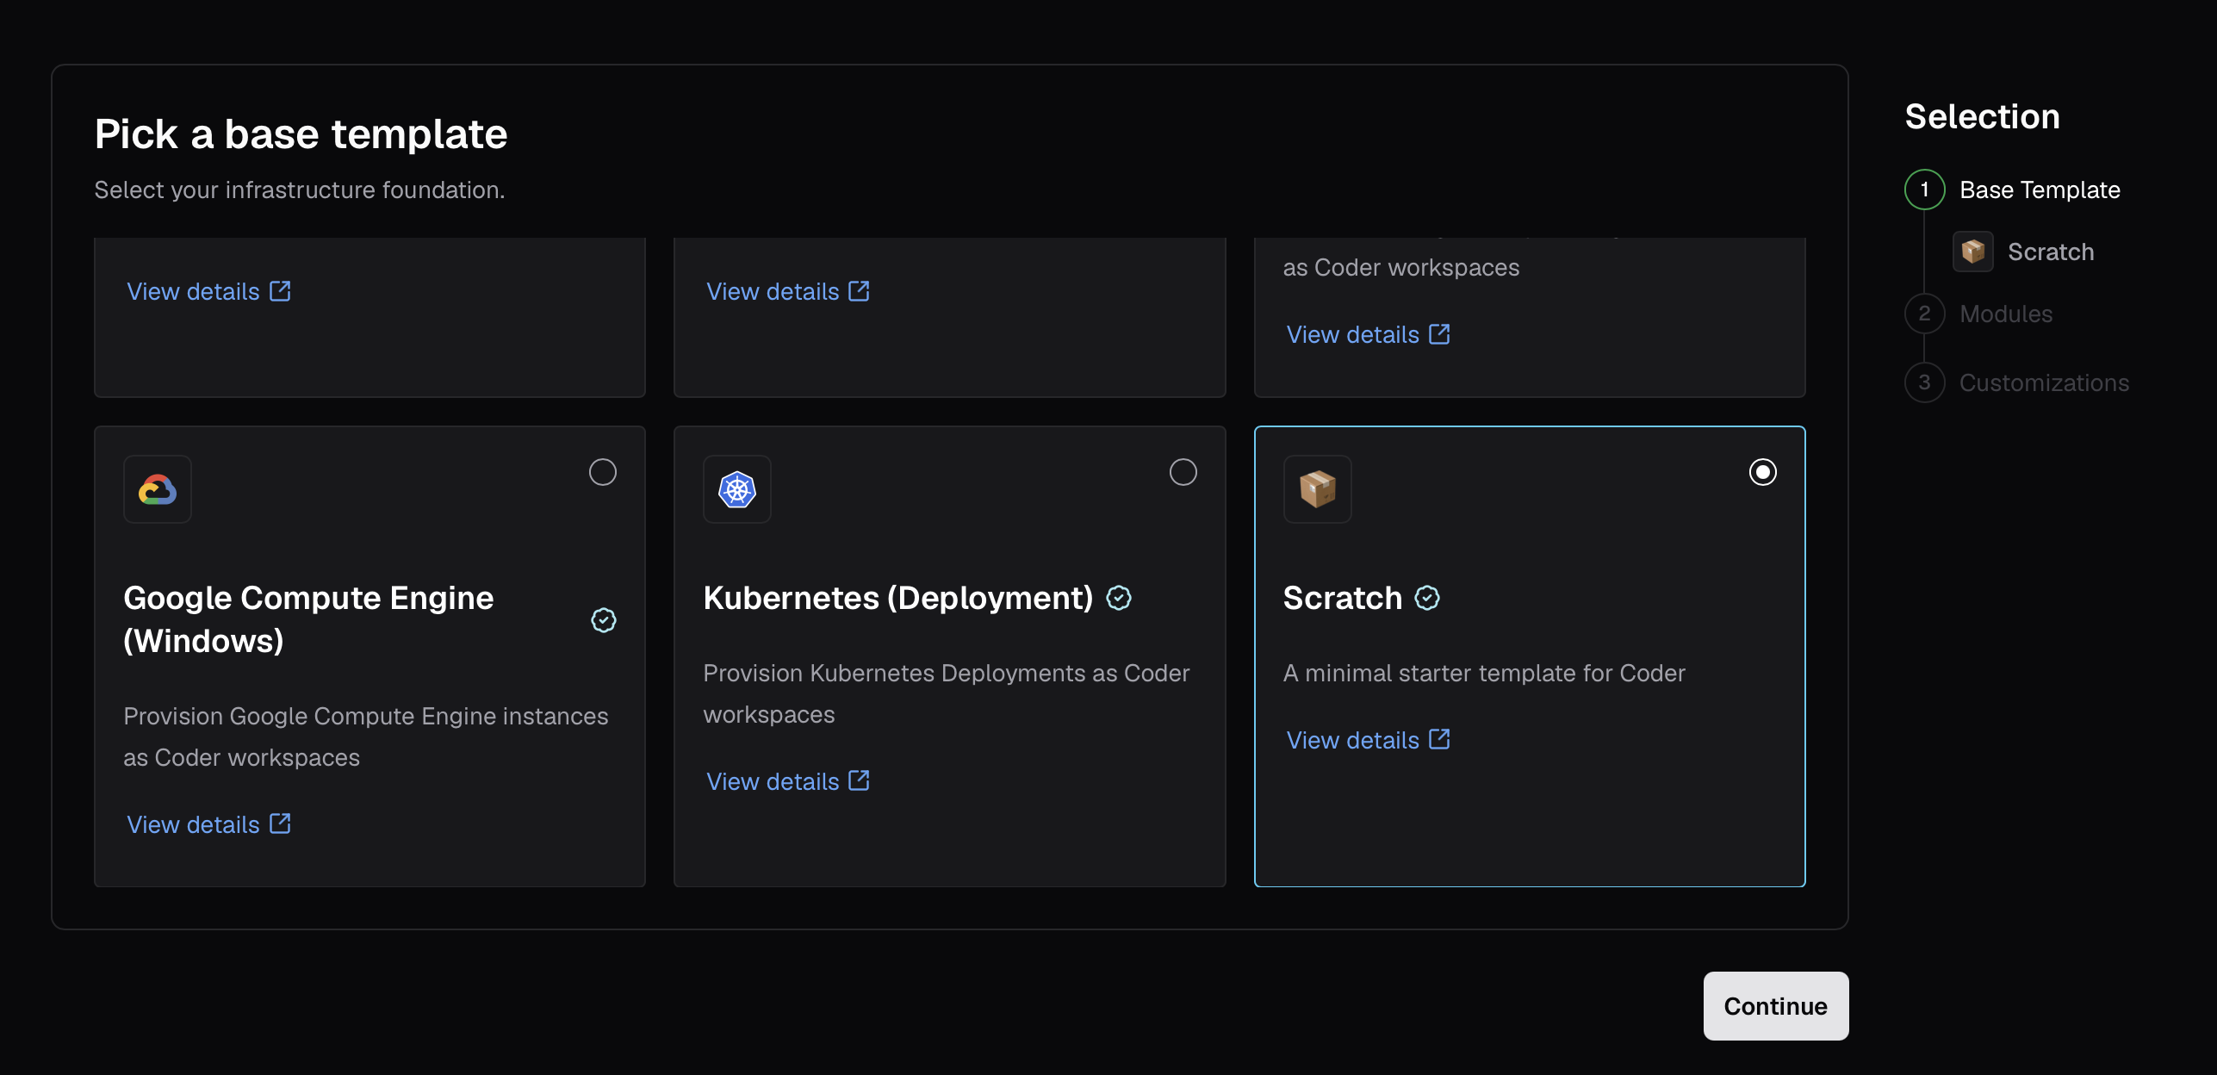Click the Kubernetes helm logo icon

(x=737, y=489)
